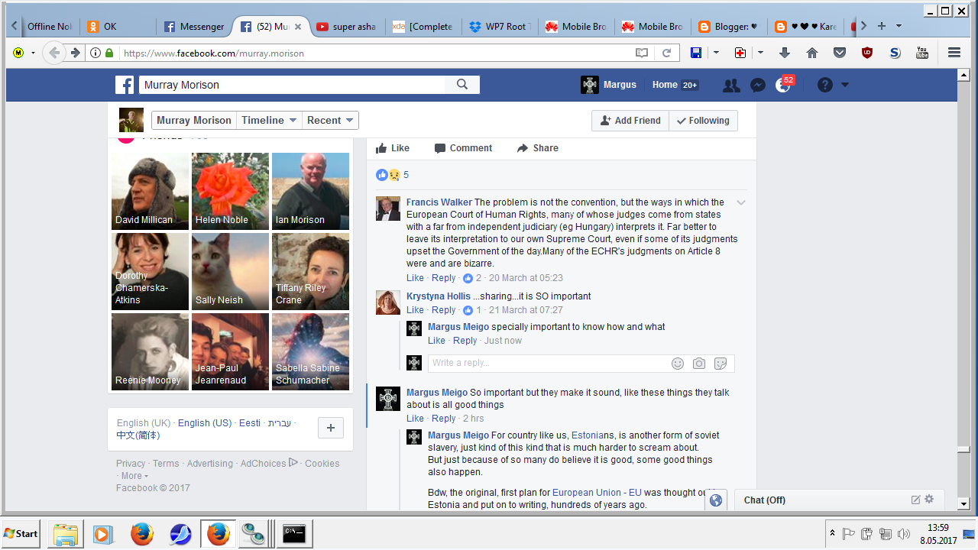978x550 pixels.
Task: Open Quick Help question mark icon
Action: point(824,86)
